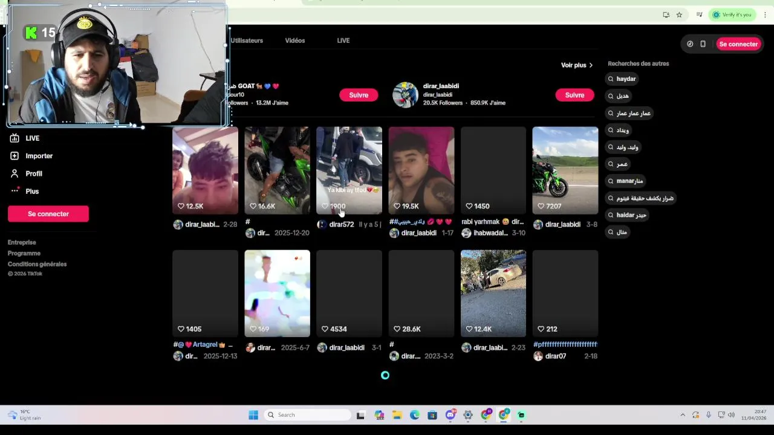Open the clock showing 20:47
The height and width of the screenshot is (435, 774).
(753, 415)
